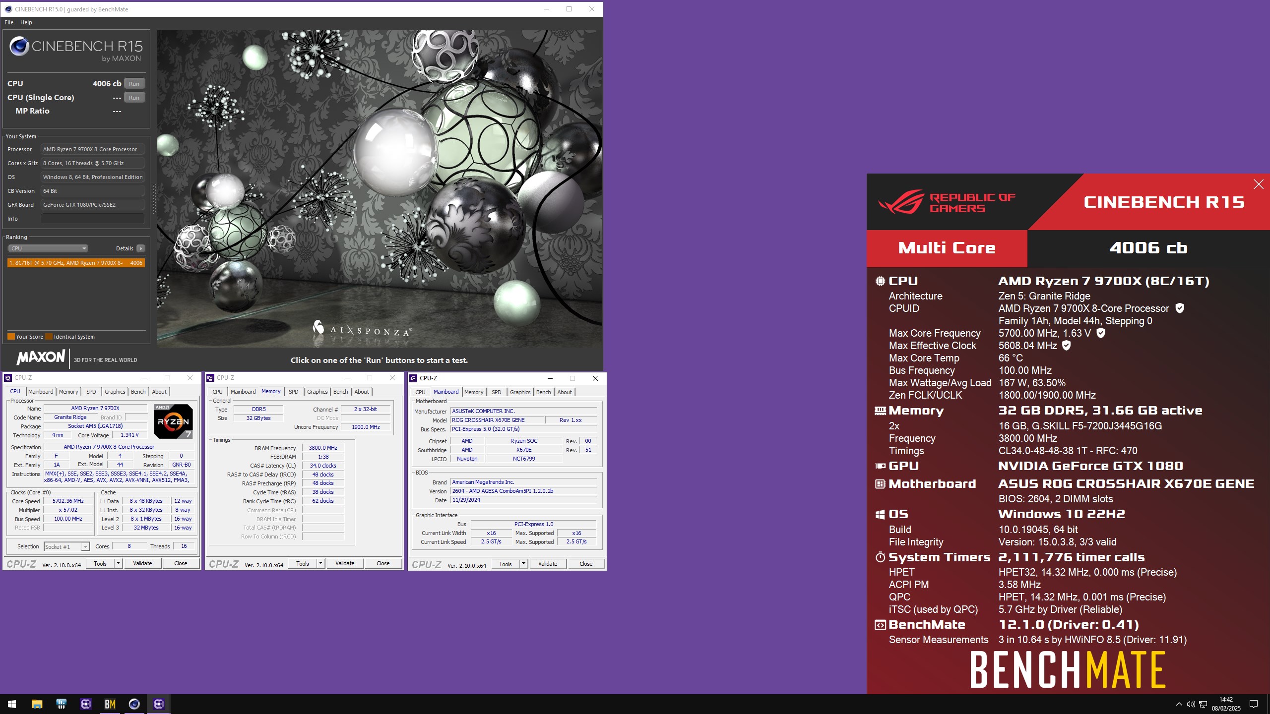Click the shield beside Max Effective Clock
Viewport: 1270px width, 714px height.
[x=1067, y=346]
